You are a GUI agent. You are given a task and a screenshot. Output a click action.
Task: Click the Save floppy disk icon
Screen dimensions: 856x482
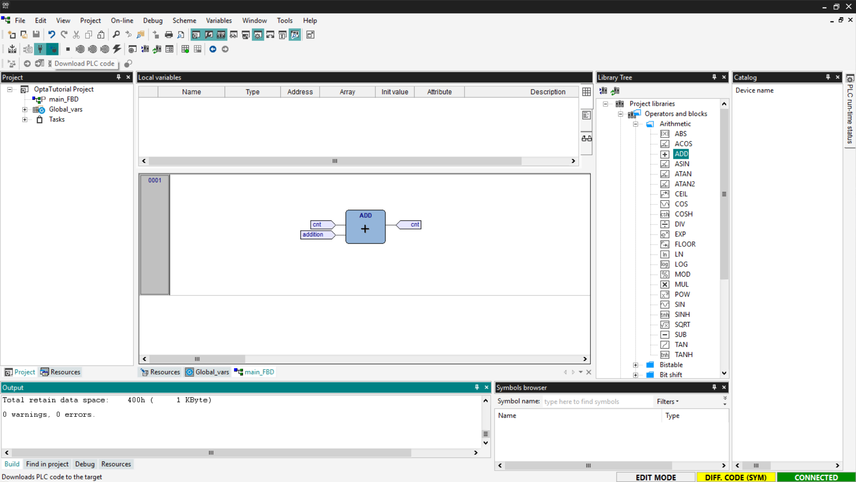[x=36, y=35]
